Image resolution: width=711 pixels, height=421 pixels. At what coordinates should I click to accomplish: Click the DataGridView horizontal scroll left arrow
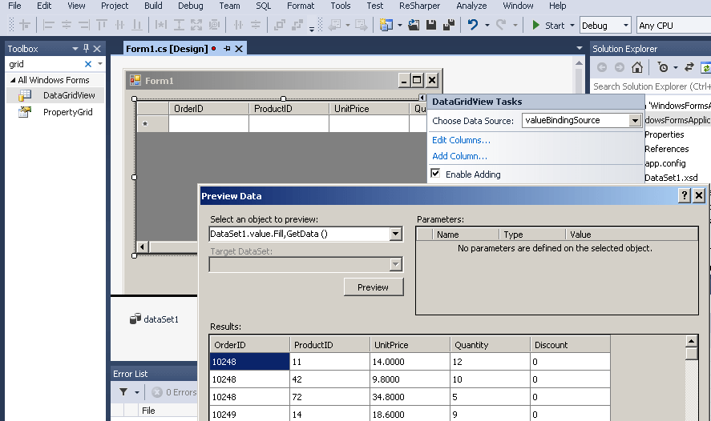pyautogui.click(x=142, y=247)
